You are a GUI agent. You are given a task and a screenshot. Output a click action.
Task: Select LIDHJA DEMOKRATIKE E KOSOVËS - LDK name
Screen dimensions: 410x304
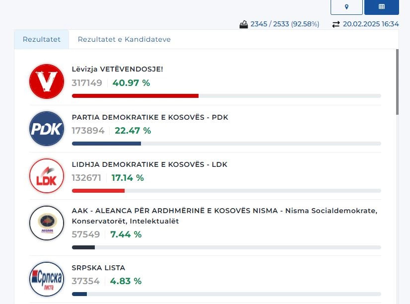(x=149, y=164)
